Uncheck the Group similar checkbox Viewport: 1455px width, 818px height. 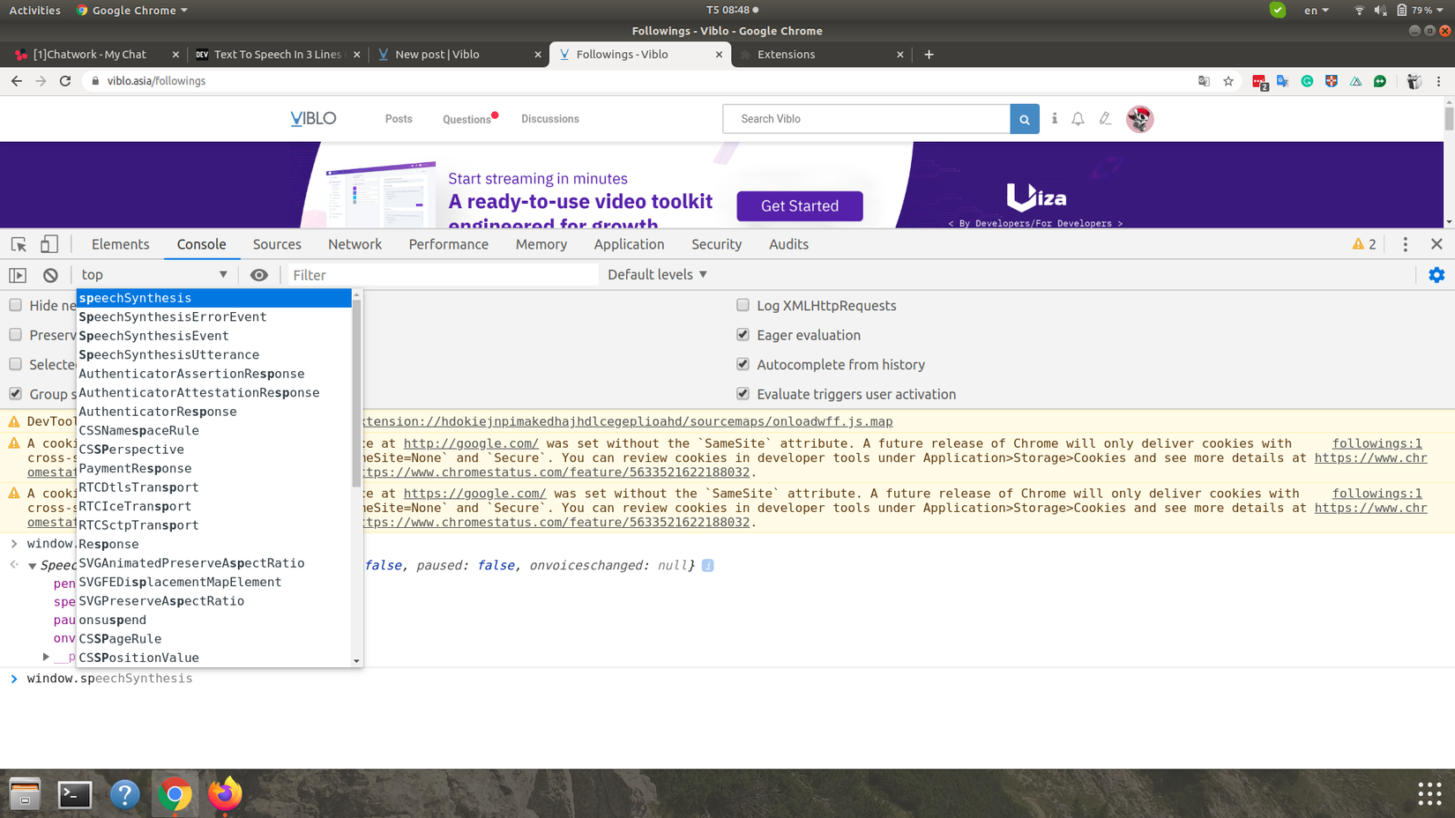[x=16, y=394]
